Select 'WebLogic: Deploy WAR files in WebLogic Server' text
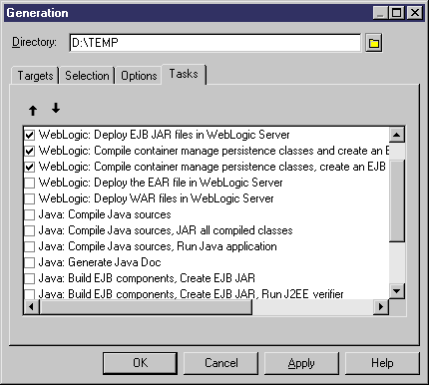The height and width of the screenshot is (385, 429). (156, 198)
